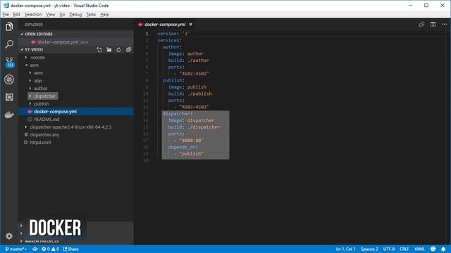Click the Share button in status bar
The height and width of the screenshot is (253, 451).
pyautogui.click(x=70, y=249)
